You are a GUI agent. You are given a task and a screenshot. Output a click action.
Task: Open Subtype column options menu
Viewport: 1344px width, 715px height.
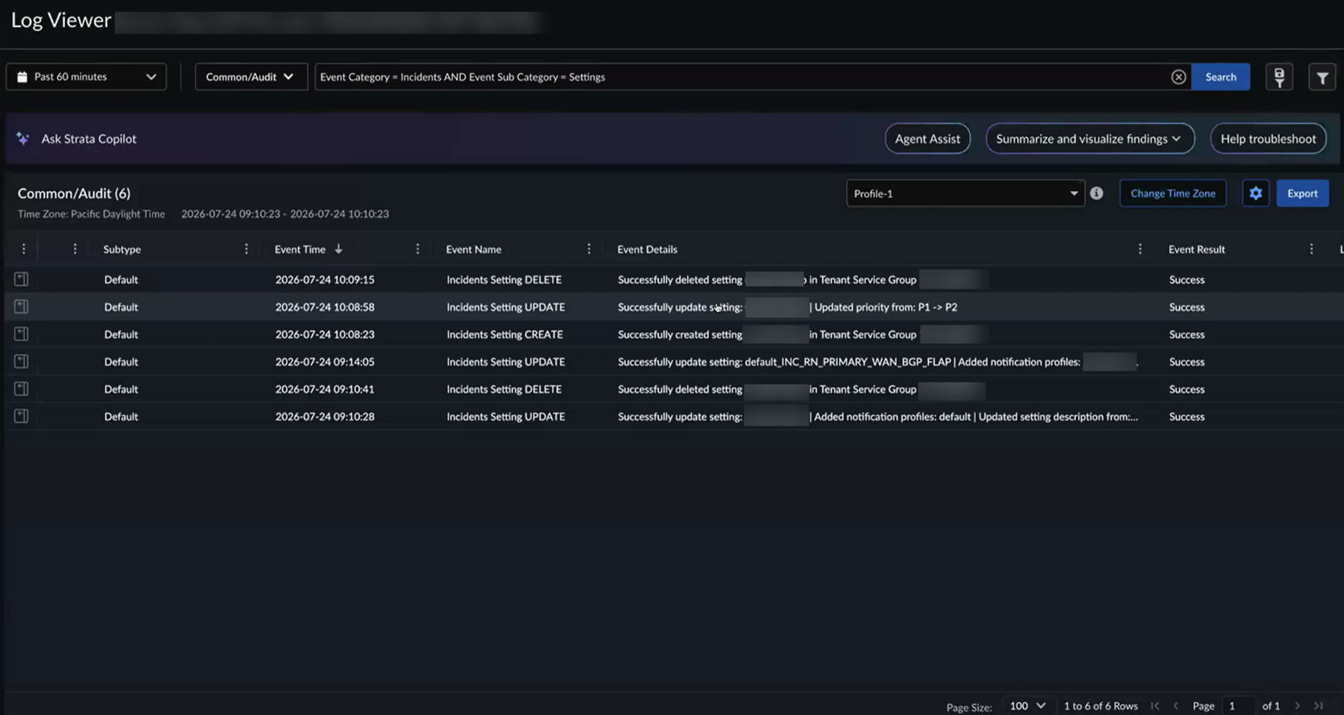pos(246,249)
